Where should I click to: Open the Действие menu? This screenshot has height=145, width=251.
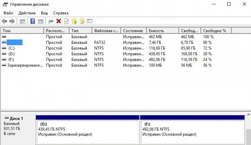point(27,13)
